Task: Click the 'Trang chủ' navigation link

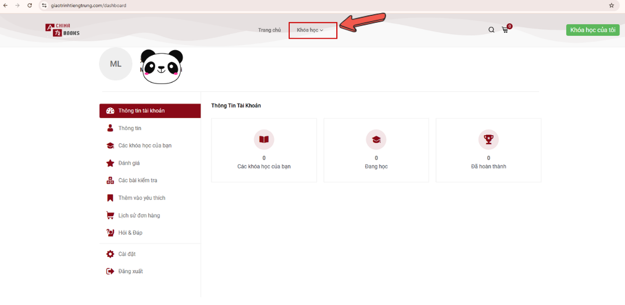Action: point(269,30)
